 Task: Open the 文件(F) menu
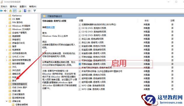(4, 6)
